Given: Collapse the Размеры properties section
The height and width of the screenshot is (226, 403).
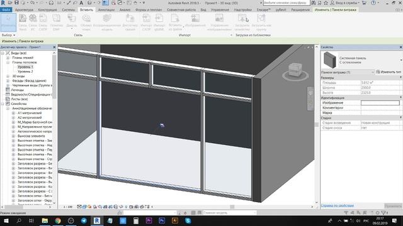Looking at the screenshot, I should pos(400,77).
